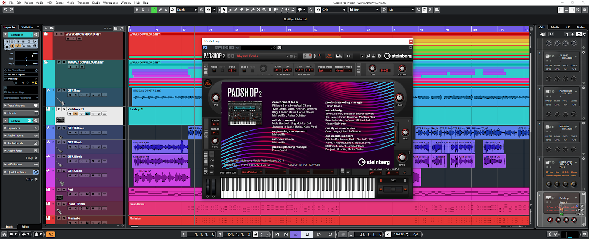589x239 pixels.
Task: Select the Object Selection arrow tool
Action: click(224, 10)
